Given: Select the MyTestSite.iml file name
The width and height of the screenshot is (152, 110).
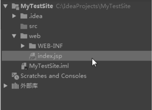Looking at the screenshot, I should coord(49,66).
